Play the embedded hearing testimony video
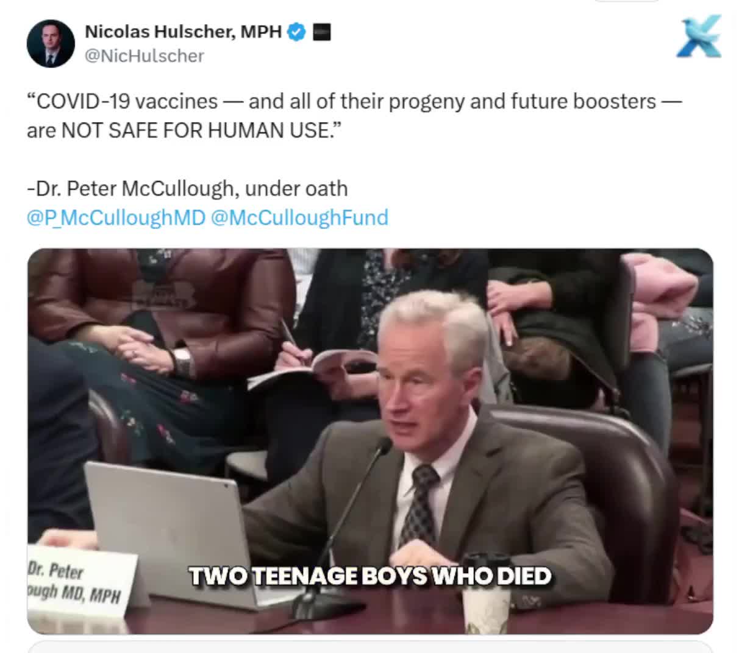739x653 pixels. tap(370, 441)
